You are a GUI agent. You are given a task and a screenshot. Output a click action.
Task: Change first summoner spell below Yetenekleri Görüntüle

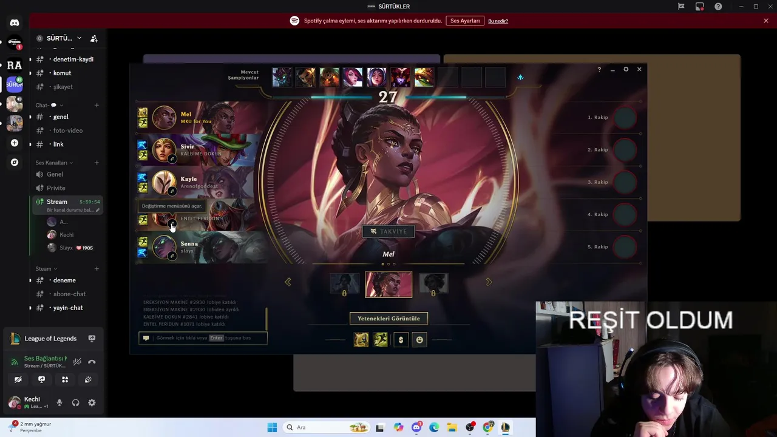361,340
